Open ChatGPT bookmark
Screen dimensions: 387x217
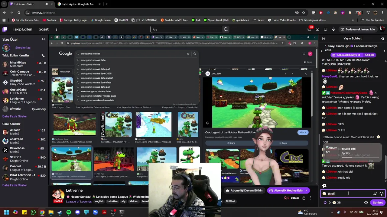[x=121, y=20]
